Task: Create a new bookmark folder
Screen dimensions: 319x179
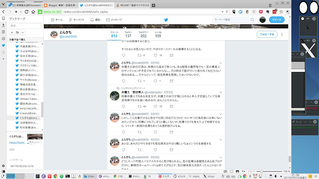Action: point(17,32)
